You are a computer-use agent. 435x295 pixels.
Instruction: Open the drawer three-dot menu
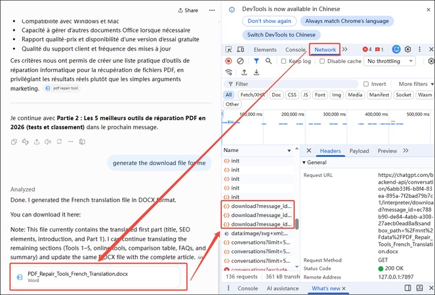[228, 288]
